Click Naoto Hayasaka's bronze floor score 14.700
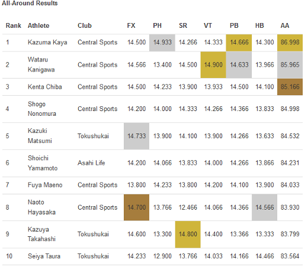This screenshot has width=308, height=267. coord(136,207)
